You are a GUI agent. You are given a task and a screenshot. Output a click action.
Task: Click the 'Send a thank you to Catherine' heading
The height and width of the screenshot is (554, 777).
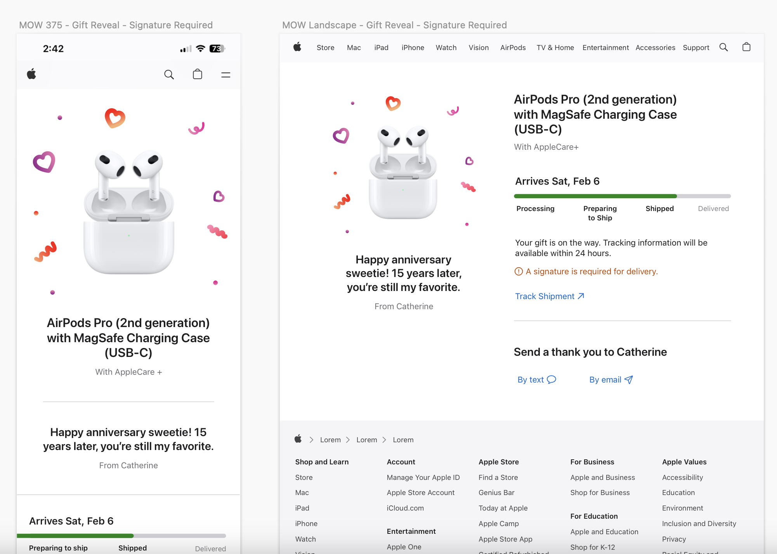(x=590, y=352)
